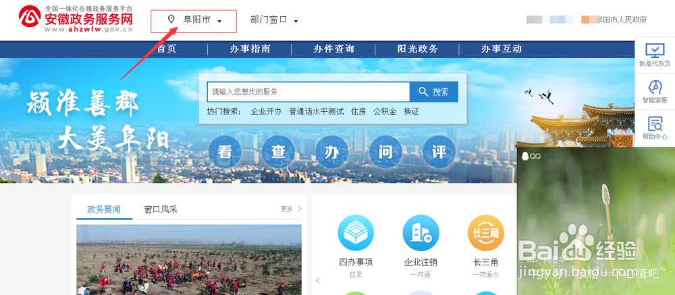Click the round 看 button
Viewport: 675px width, 295px height.
225,152
